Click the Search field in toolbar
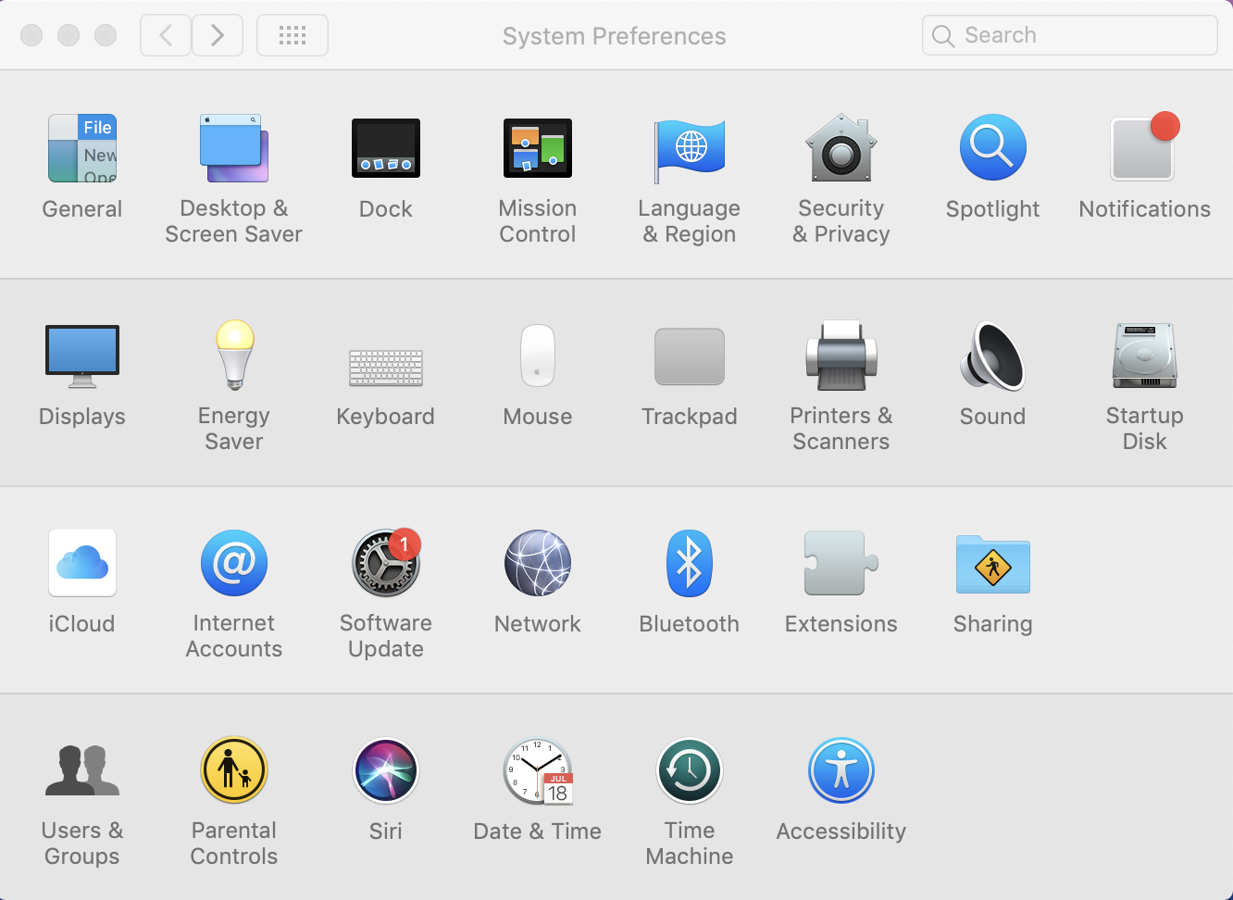The height and width of the screenshot is (900, 1233). tap(1070, 35)
